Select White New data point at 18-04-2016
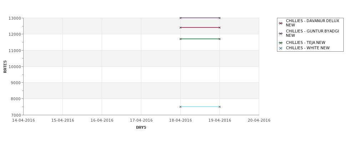The width and height of the screenshot is (348, 153). (181, 107)
